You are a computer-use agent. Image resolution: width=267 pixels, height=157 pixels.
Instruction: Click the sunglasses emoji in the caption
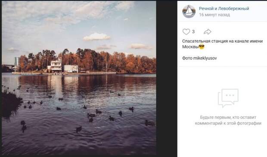[202, 46]
